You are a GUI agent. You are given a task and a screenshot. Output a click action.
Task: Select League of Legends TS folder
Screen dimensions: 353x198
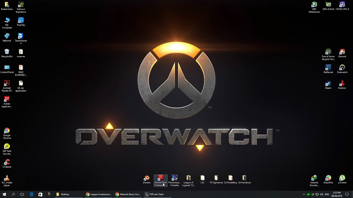(x=189, y=181)
